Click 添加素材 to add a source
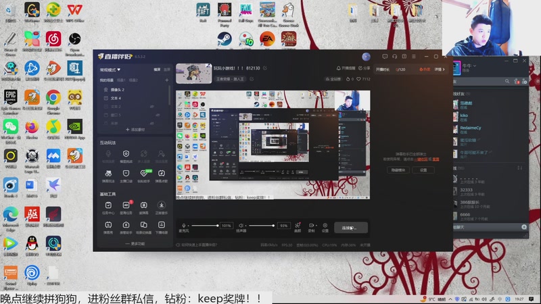The height and width of the screenshot is (304, 541). pos(135,130)
